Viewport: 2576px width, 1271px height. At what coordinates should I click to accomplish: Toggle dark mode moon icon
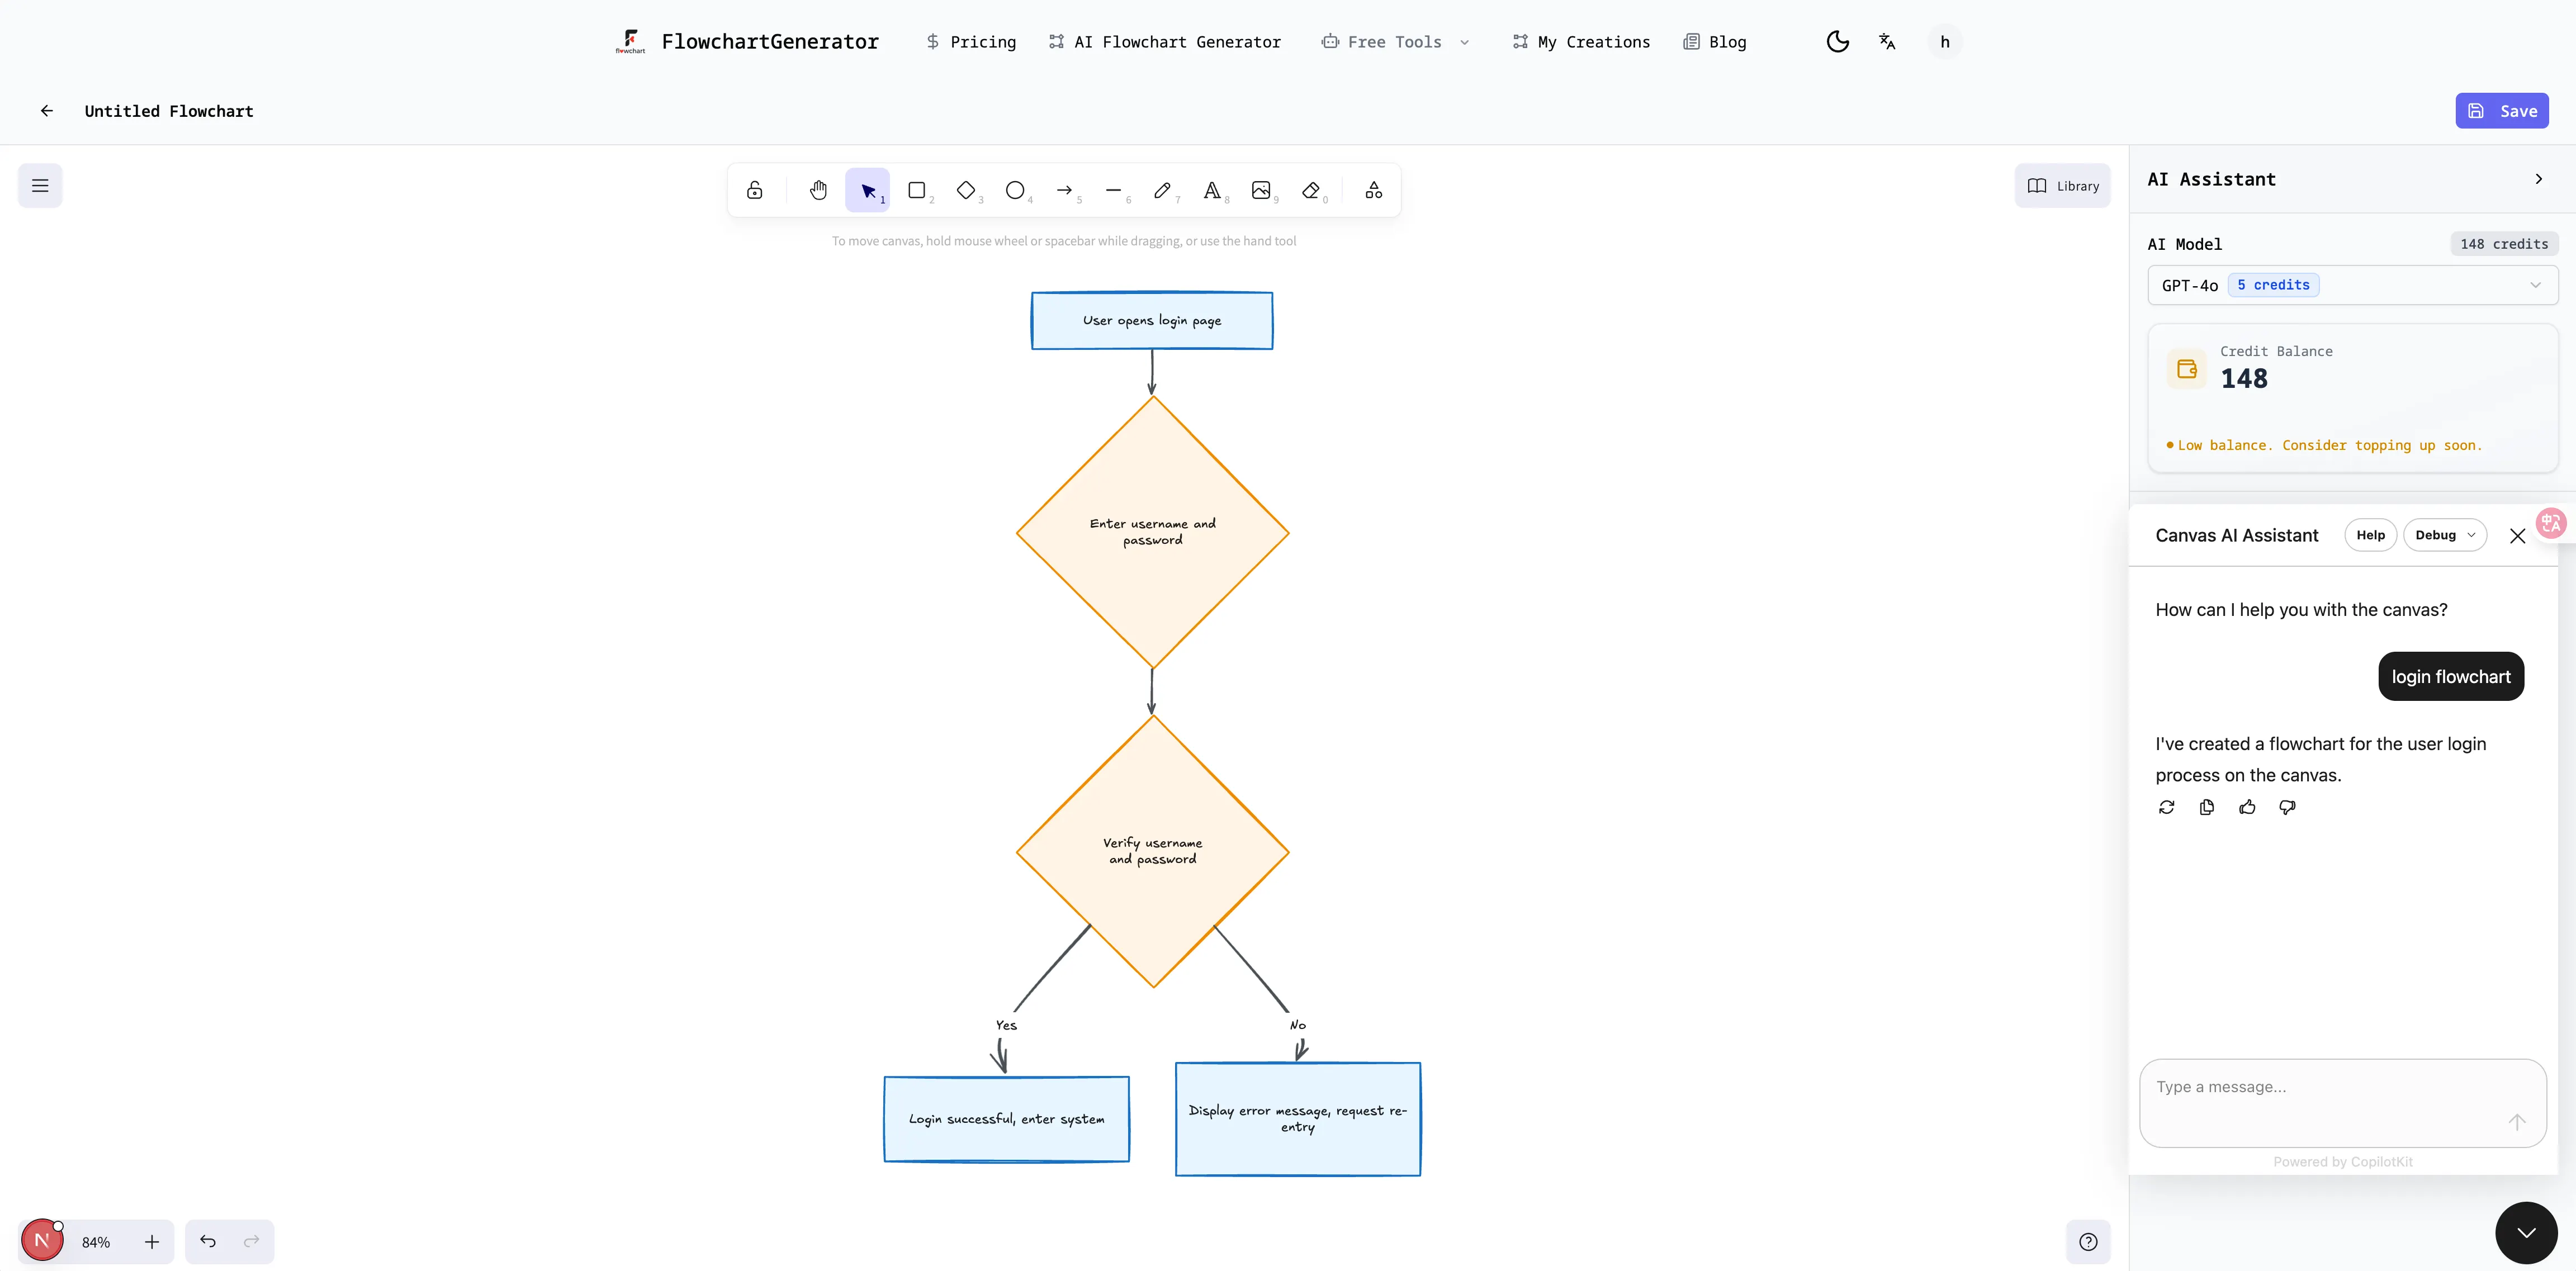coord(1837,42)
